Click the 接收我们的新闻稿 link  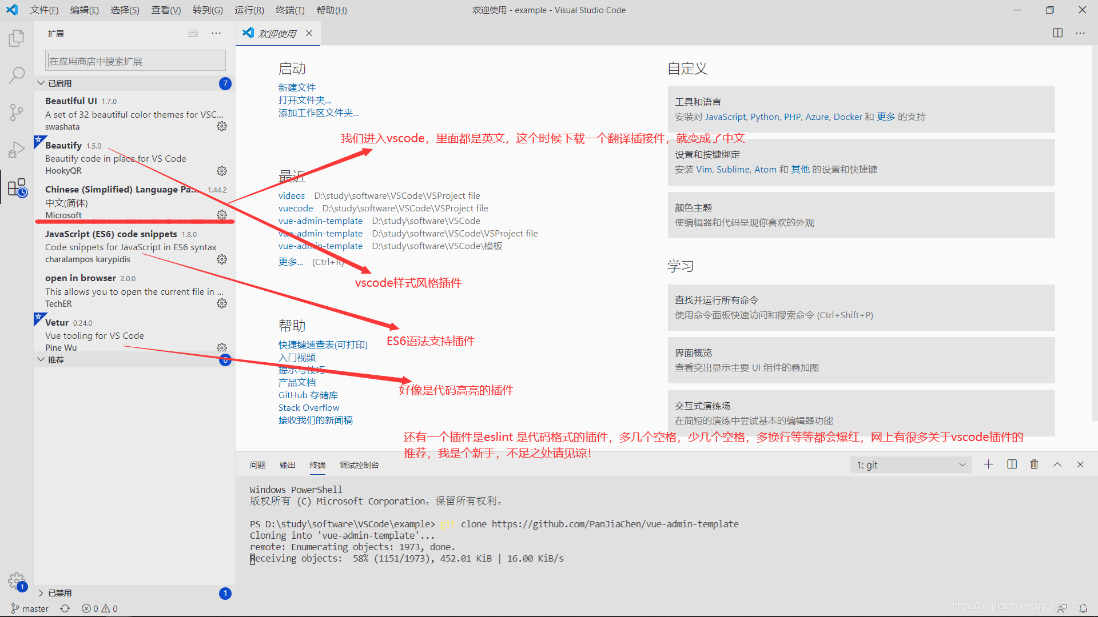(316, 420)
